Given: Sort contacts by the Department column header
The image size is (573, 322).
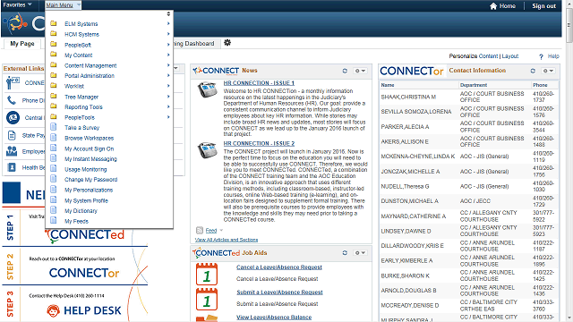Looking at the screenshot, I should (x=474, y=85).
